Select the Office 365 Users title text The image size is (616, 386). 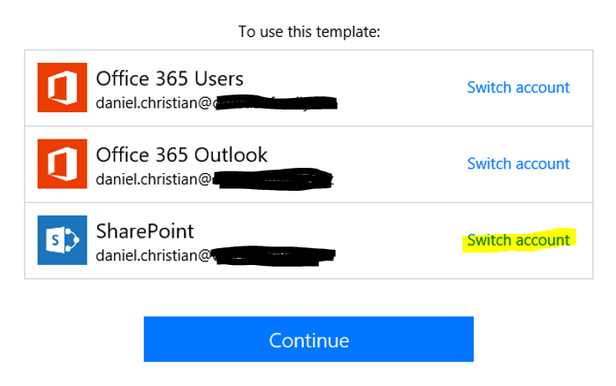[x=170, y=79]
